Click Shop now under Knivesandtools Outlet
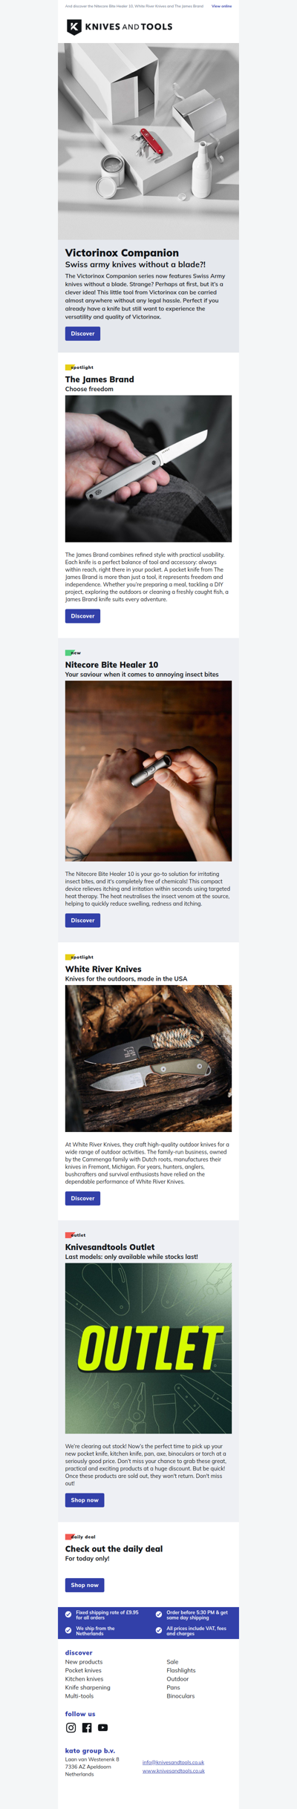 tap(85, 1500)
